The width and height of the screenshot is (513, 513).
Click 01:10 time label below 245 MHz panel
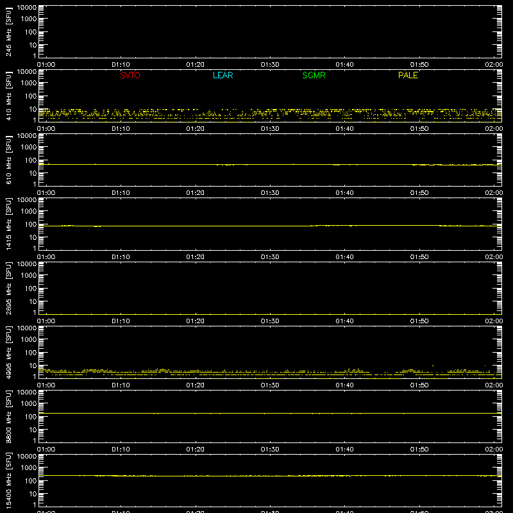(121, 65)
